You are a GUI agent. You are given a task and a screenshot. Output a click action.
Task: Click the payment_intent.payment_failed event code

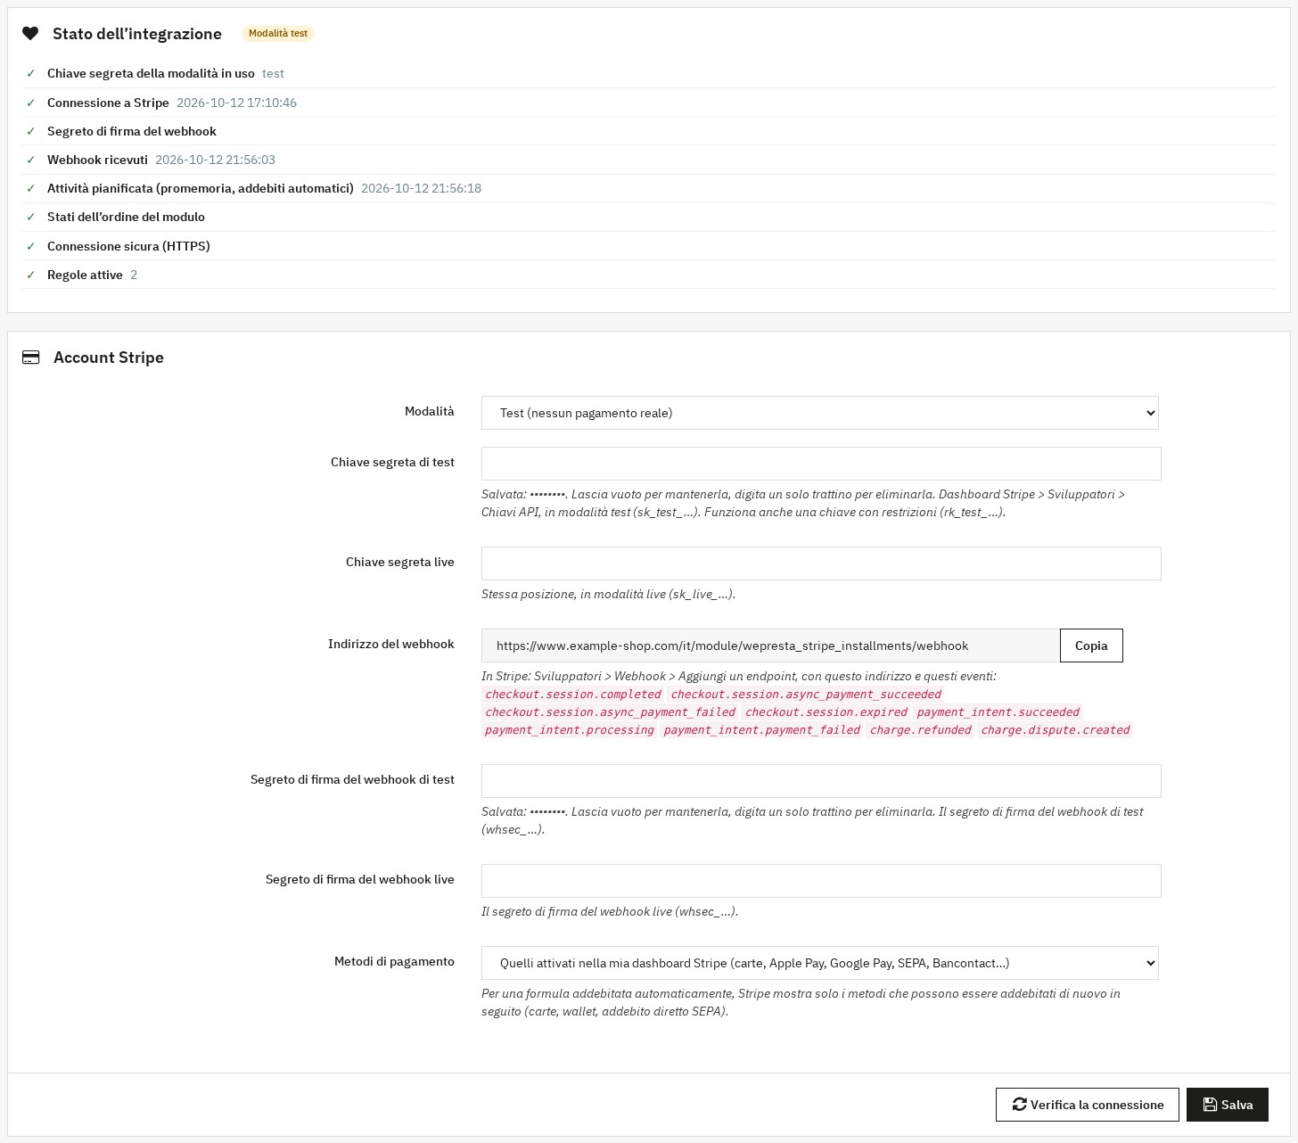tap(762, 730)
